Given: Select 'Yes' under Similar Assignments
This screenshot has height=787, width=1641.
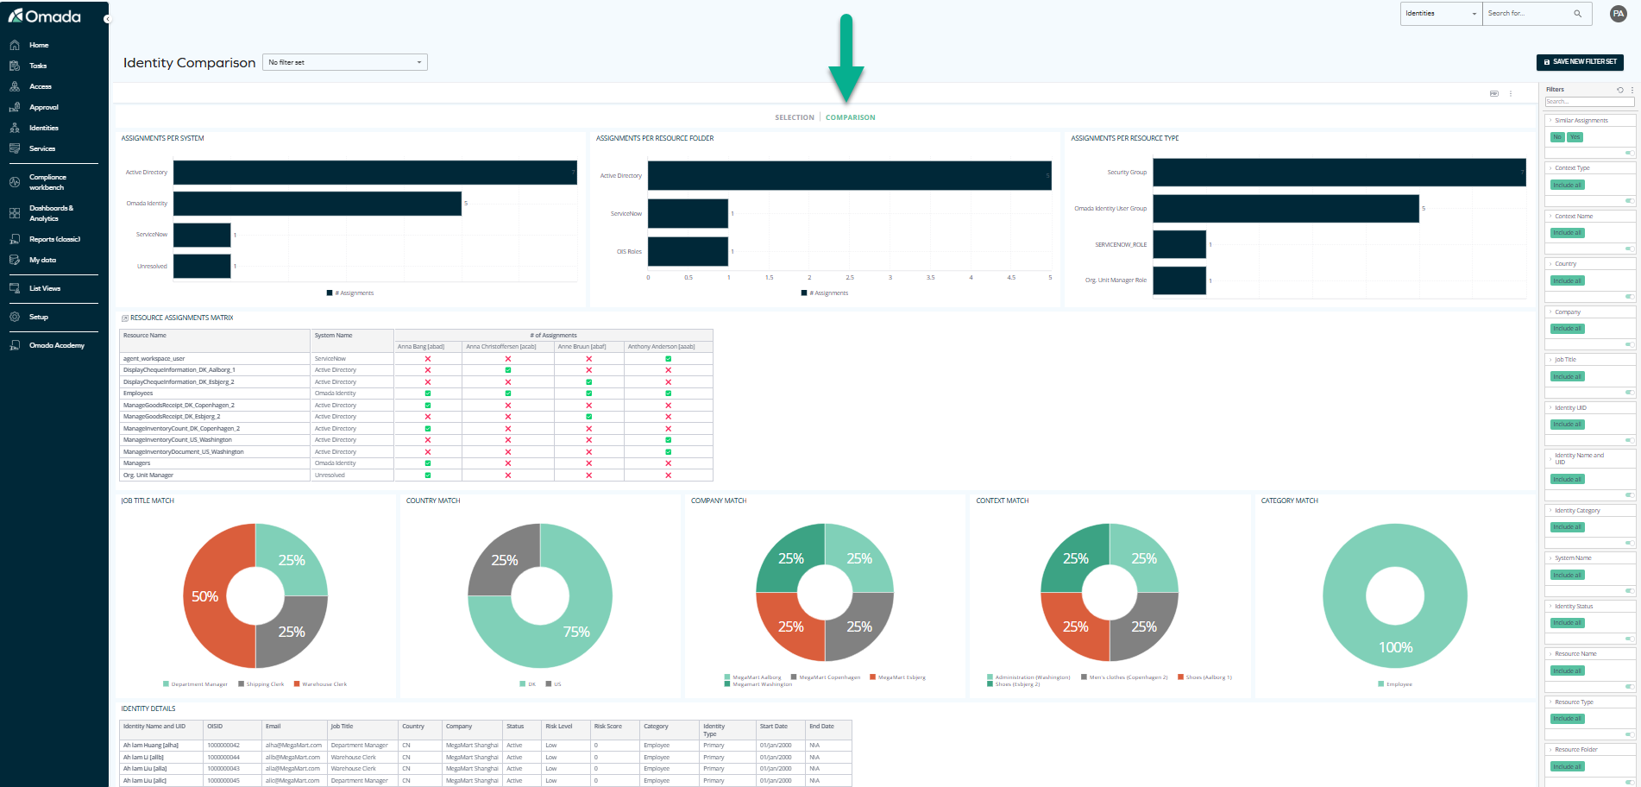Looking at the screenshot, I should pyautogui.click(x=1575, y=137).
